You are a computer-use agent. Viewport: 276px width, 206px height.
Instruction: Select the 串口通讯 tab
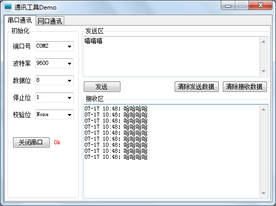point(20,20)
